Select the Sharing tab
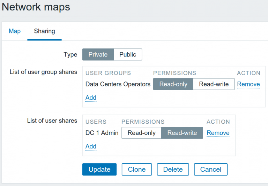The image size is (268, 186). 44,31
